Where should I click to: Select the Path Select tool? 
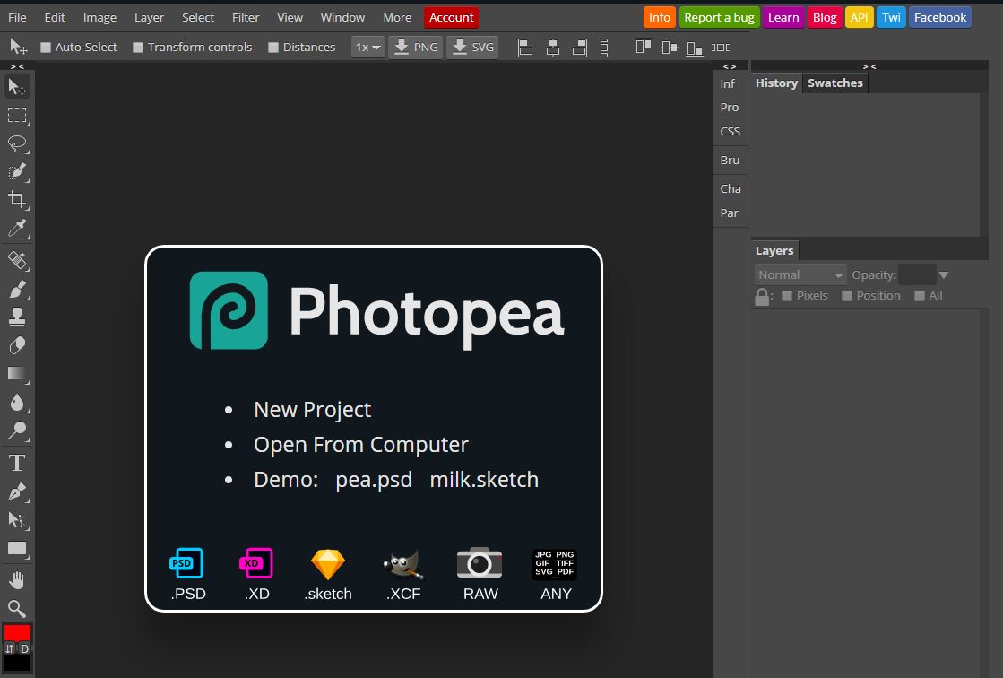(x=17, y=520)
